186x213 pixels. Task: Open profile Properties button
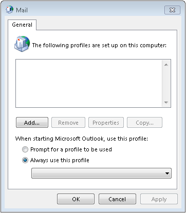[106, 123]
